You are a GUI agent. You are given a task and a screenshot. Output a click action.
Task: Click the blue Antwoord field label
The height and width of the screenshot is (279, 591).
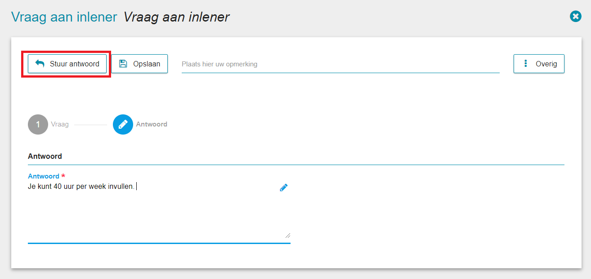[44, 176]
